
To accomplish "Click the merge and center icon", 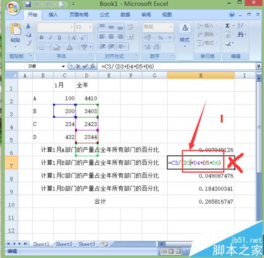I will pyautogui.click(x=130, y=37).
